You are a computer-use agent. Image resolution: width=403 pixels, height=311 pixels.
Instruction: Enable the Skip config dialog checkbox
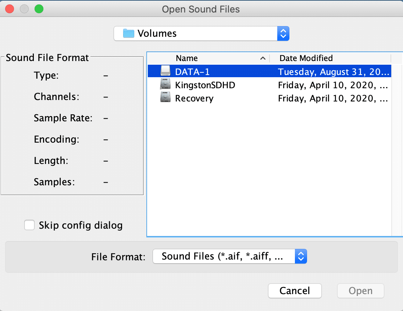pyautogui.click(x=29, y=225)
